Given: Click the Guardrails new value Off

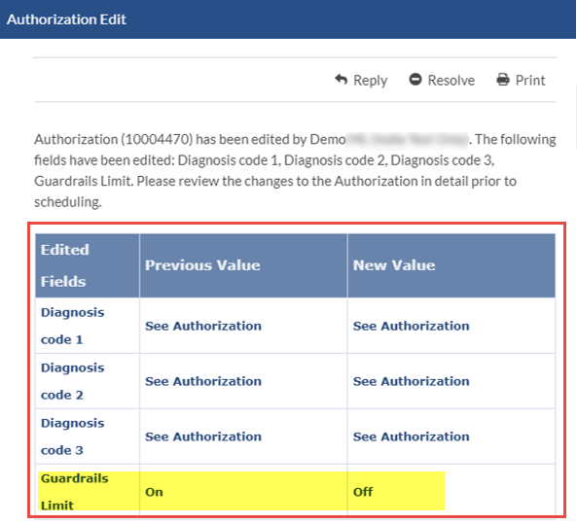Looking at the screenshot, I should click(x=363, y=492).
